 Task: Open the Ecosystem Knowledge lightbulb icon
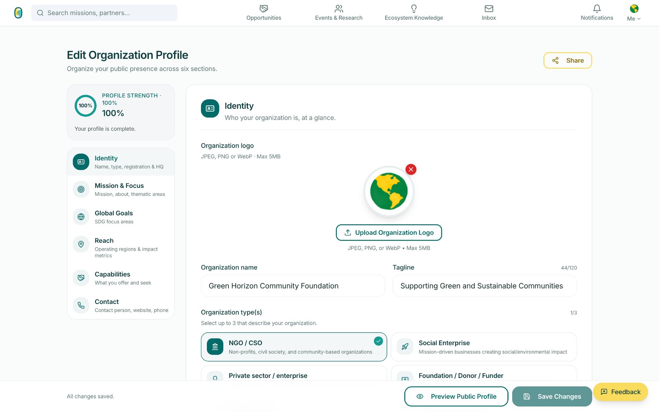[414, 8]
